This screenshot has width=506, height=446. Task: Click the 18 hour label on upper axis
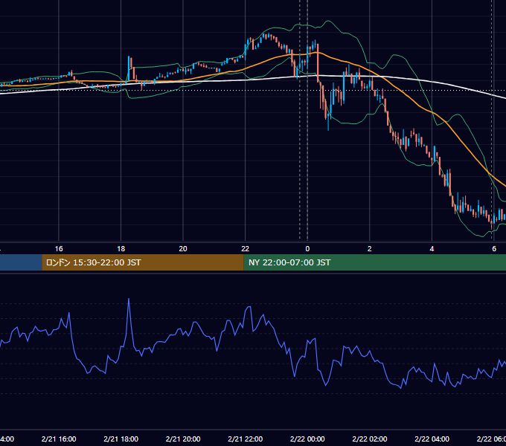(121, 249)
